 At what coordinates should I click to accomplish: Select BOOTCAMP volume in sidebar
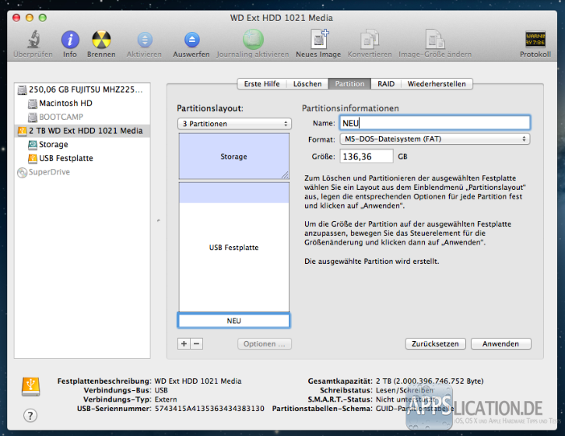point(82,118)
